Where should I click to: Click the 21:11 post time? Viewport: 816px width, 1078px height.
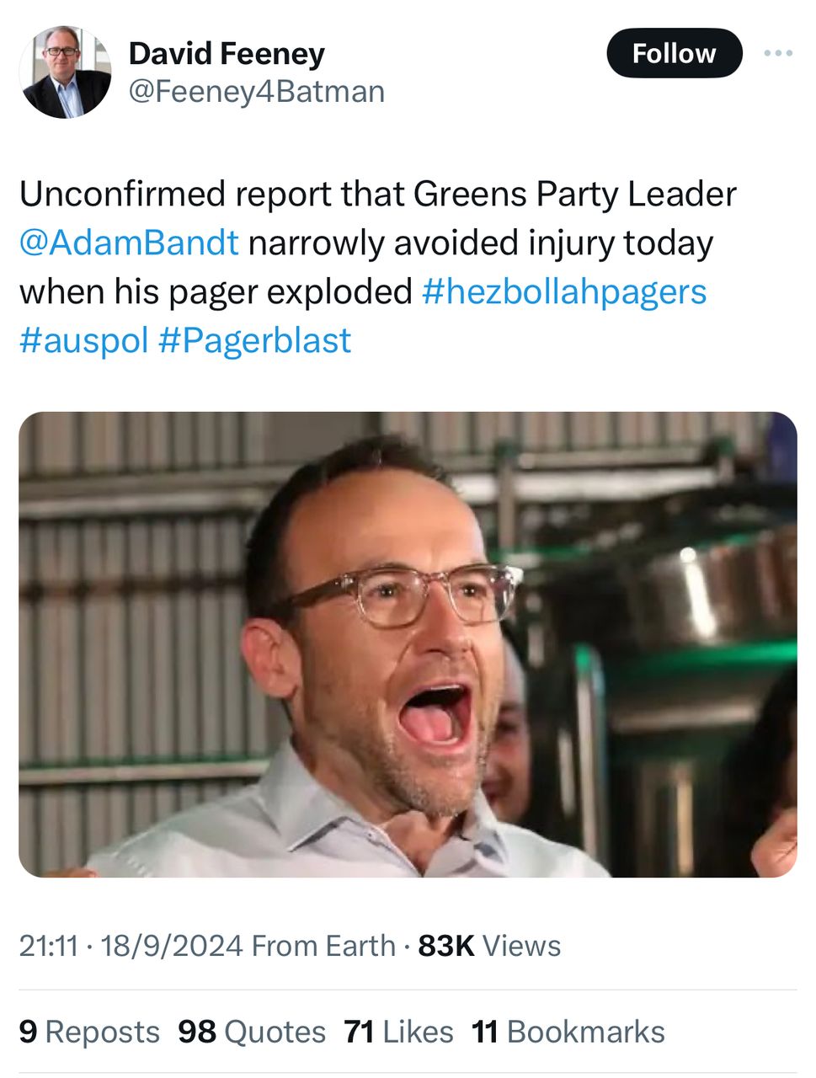coord(49,946)
